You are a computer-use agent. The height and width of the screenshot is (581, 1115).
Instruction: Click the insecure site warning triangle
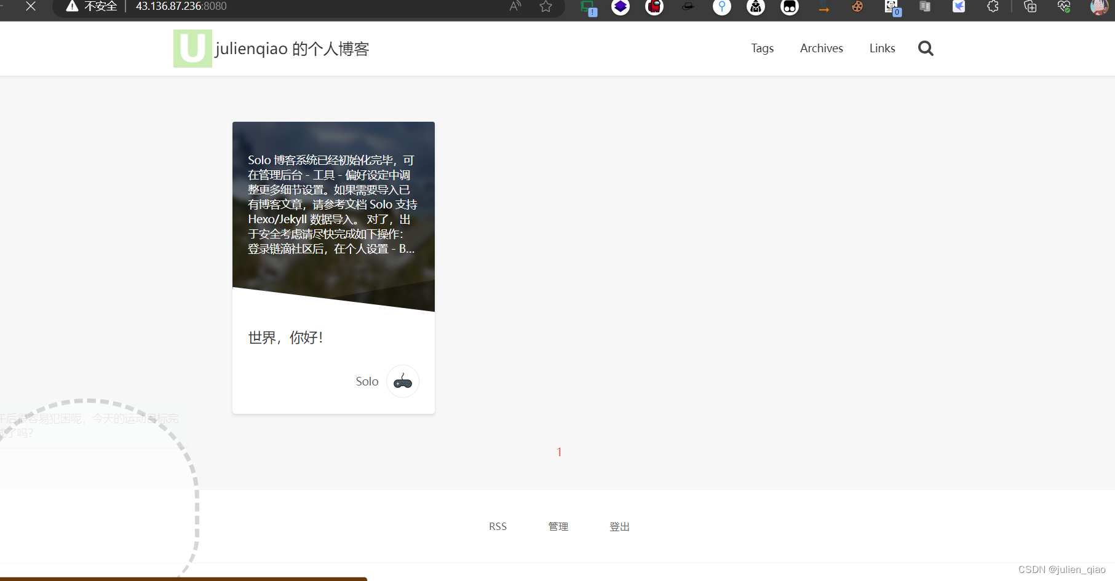tap(72, 6)
